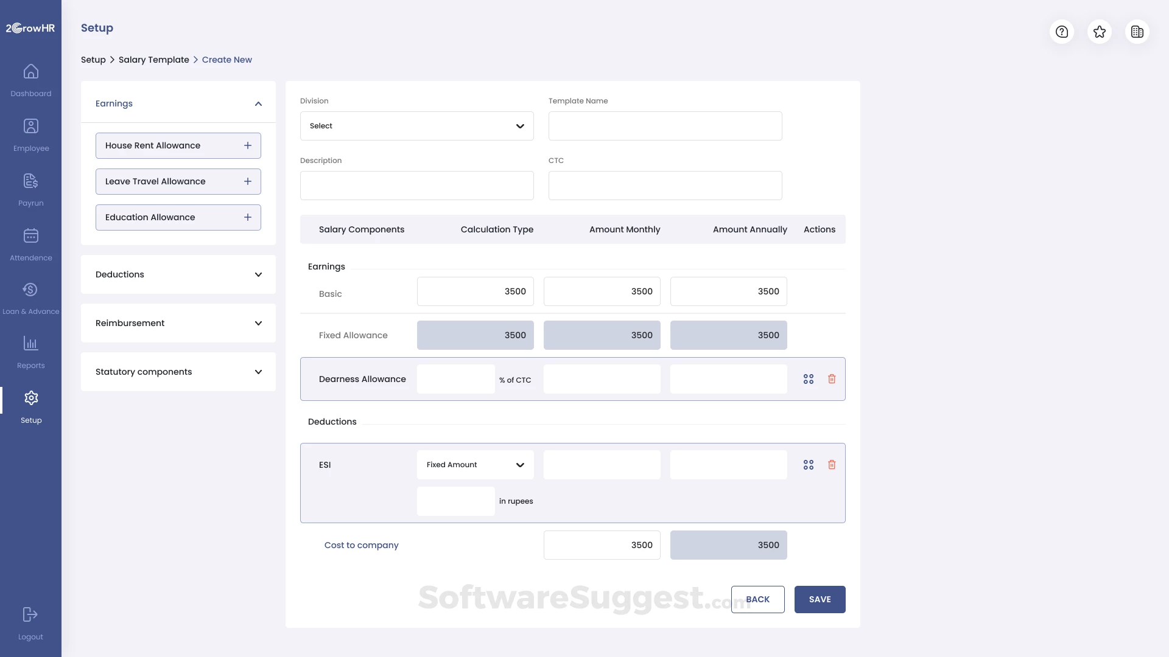The width and height of the screenshot is (1169, 657).
Task: Open the ESI Fixed Amount dropdown
Action: coord(475,465)
